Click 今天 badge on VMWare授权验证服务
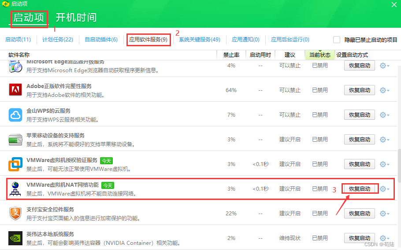Viewport: 401px width, 251px height. coord(106,161)
